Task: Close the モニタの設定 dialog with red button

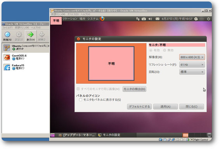Action: 78,39
